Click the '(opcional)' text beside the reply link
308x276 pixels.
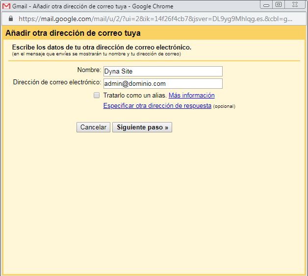pyautogui.click(x=224, y=106)
